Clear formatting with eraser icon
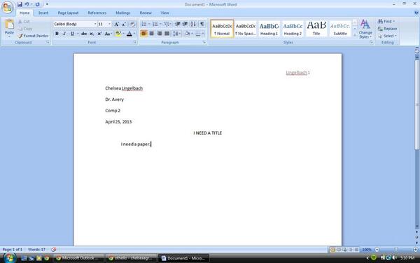Image resolution: width=420 pixels, height=263 pixels. click(132, 24)
